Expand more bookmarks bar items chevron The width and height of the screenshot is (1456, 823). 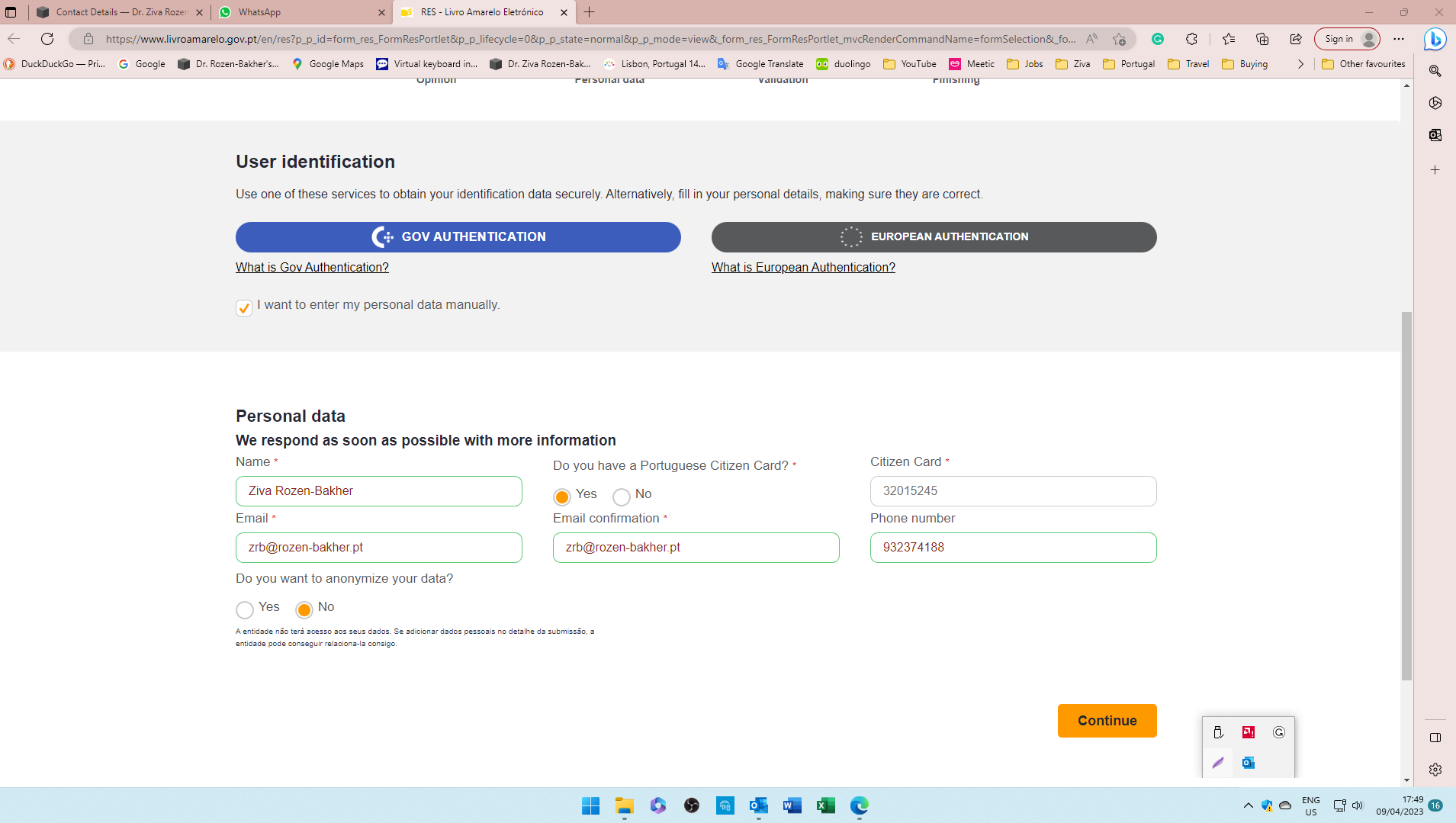(x=1300, y=64)
